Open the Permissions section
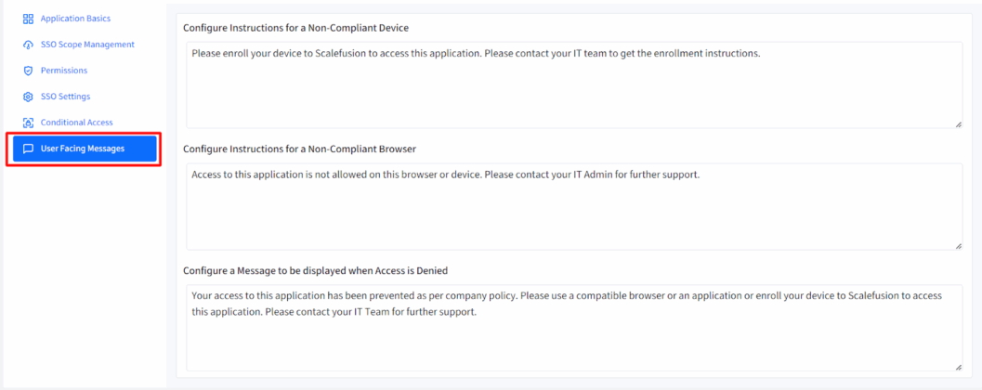This screenshot has width=982, height=390. coord(64,71)
